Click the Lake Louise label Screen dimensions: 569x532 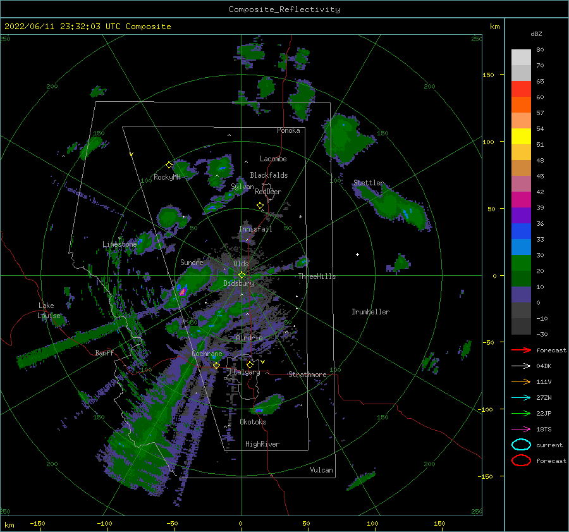click(49, 311)
